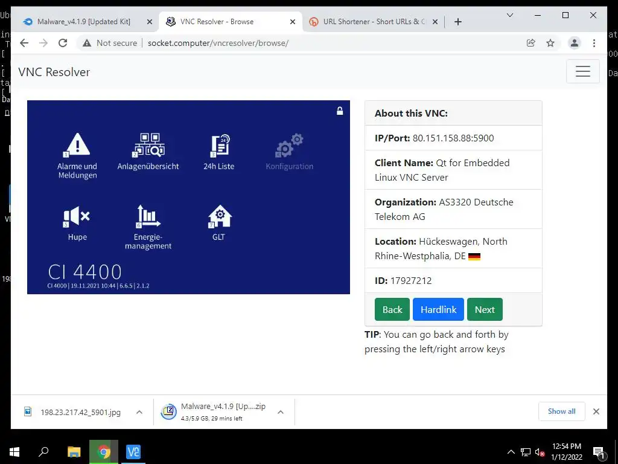Open the Chrome three-dot menu
The image size is (618, 464).
tap(594, 43)
